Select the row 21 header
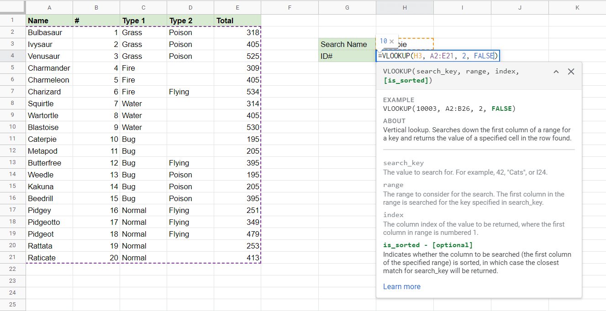 [12, 258]
